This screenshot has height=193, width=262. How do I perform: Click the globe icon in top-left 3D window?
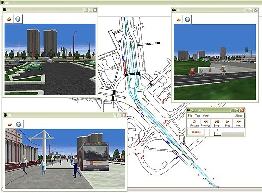(x=18, y=19)
